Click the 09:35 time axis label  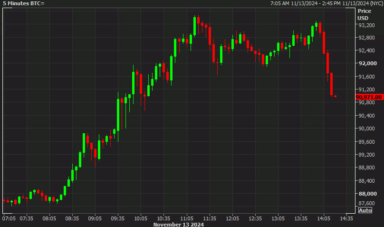117,218
